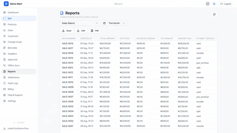Click the Customers people icon
The width and height of the screenshot is (237, 133).
pyautogui.click(x=4, y=36)
